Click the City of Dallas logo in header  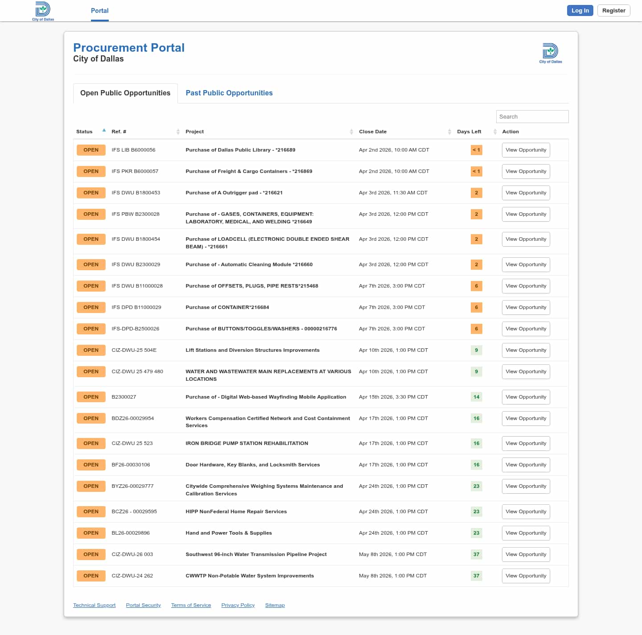point(43,11)
